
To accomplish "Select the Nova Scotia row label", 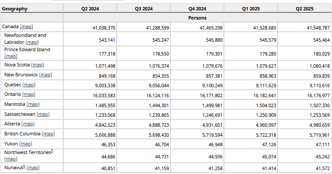I will [17, 65].
